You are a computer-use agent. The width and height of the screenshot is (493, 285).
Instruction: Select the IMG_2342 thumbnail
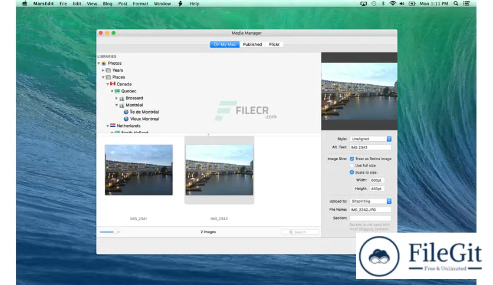219,170
